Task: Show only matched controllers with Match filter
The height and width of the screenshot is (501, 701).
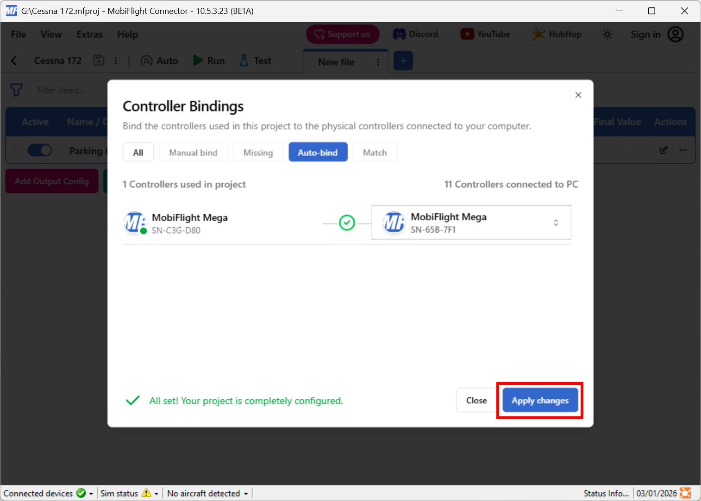Action: [375, 152]
